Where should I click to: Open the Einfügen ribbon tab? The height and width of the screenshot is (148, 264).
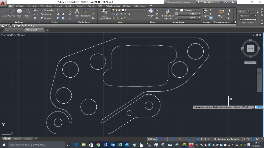pos(20,6)
